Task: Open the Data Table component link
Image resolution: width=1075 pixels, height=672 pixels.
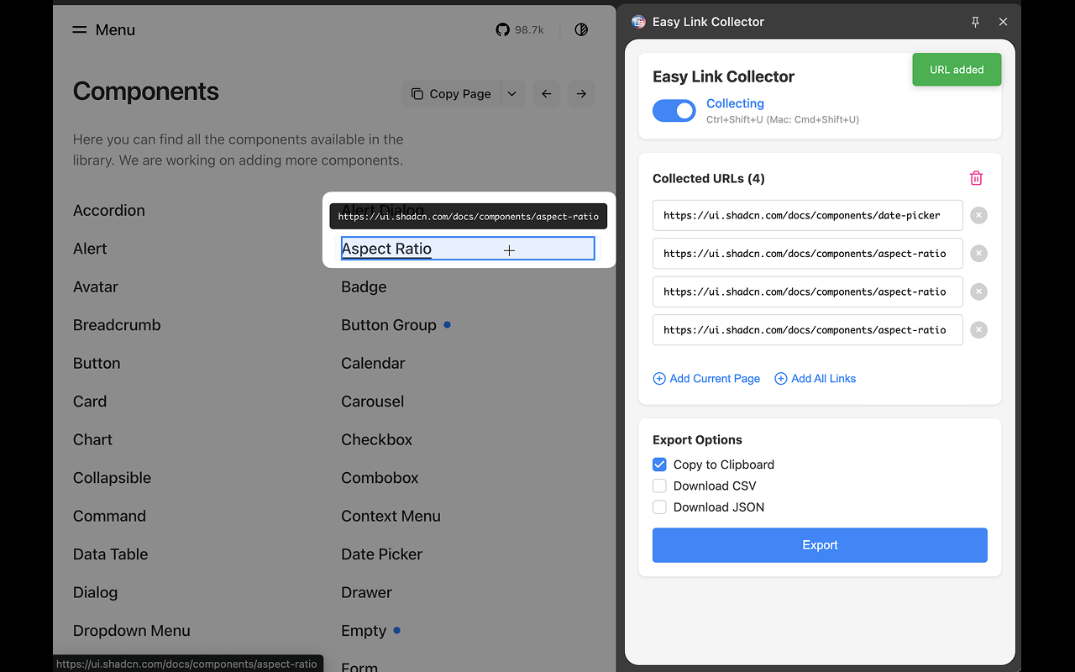Action: point(111,554)
